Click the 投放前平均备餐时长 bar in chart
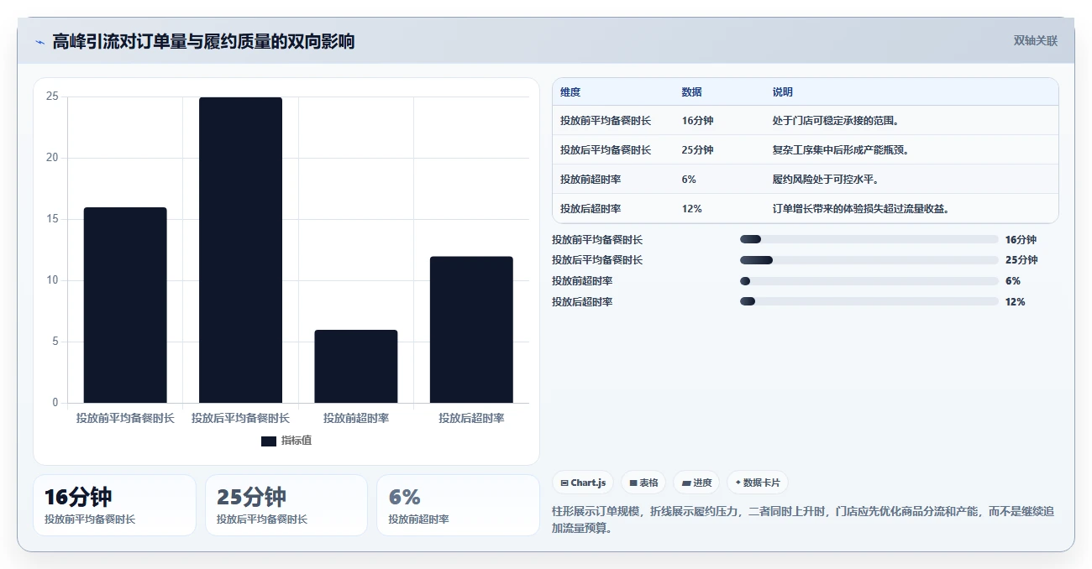This screenshot has width=1092, height=569. [x=125, y=305]
